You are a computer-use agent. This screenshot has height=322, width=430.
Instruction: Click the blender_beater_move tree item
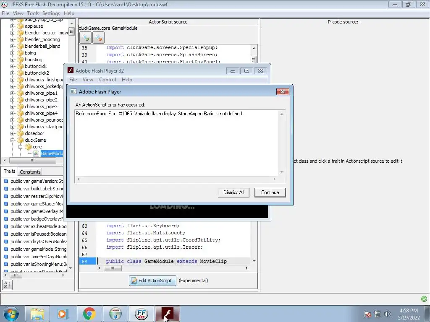click(x=46, y=33)
